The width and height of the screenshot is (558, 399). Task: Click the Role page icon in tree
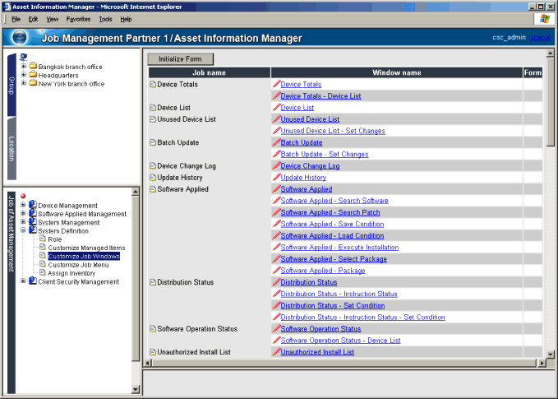point(43,239)
